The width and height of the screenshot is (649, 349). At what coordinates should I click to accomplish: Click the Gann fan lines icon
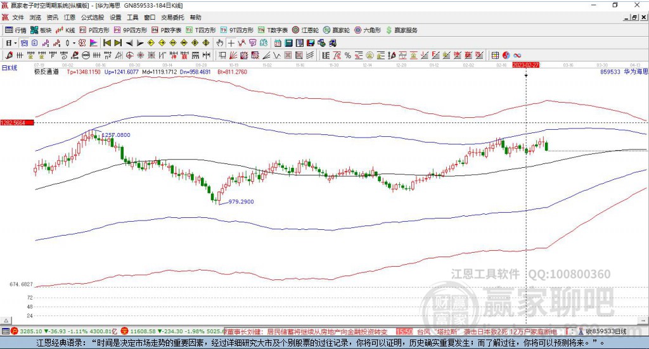(233, 55)
